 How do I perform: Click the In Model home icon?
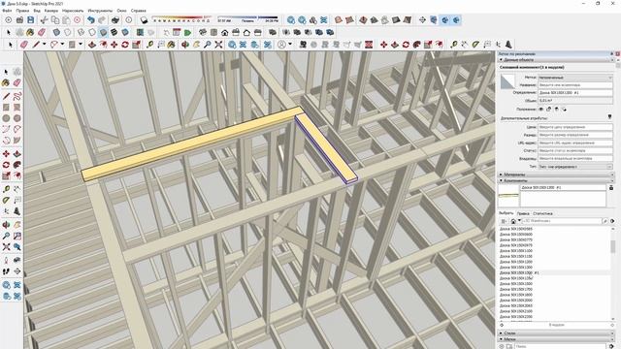pyautogui.click(x=513, y=221)
